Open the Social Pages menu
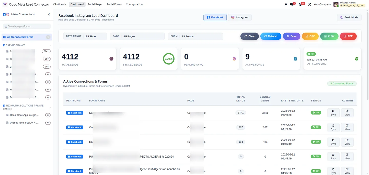 [95, 4]
